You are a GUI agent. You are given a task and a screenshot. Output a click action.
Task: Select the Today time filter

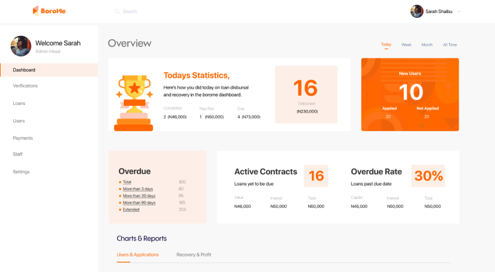(x=386, y=45)
